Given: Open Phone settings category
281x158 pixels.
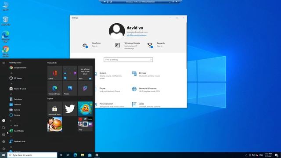Looking at the screenshot, I should 108,90.
